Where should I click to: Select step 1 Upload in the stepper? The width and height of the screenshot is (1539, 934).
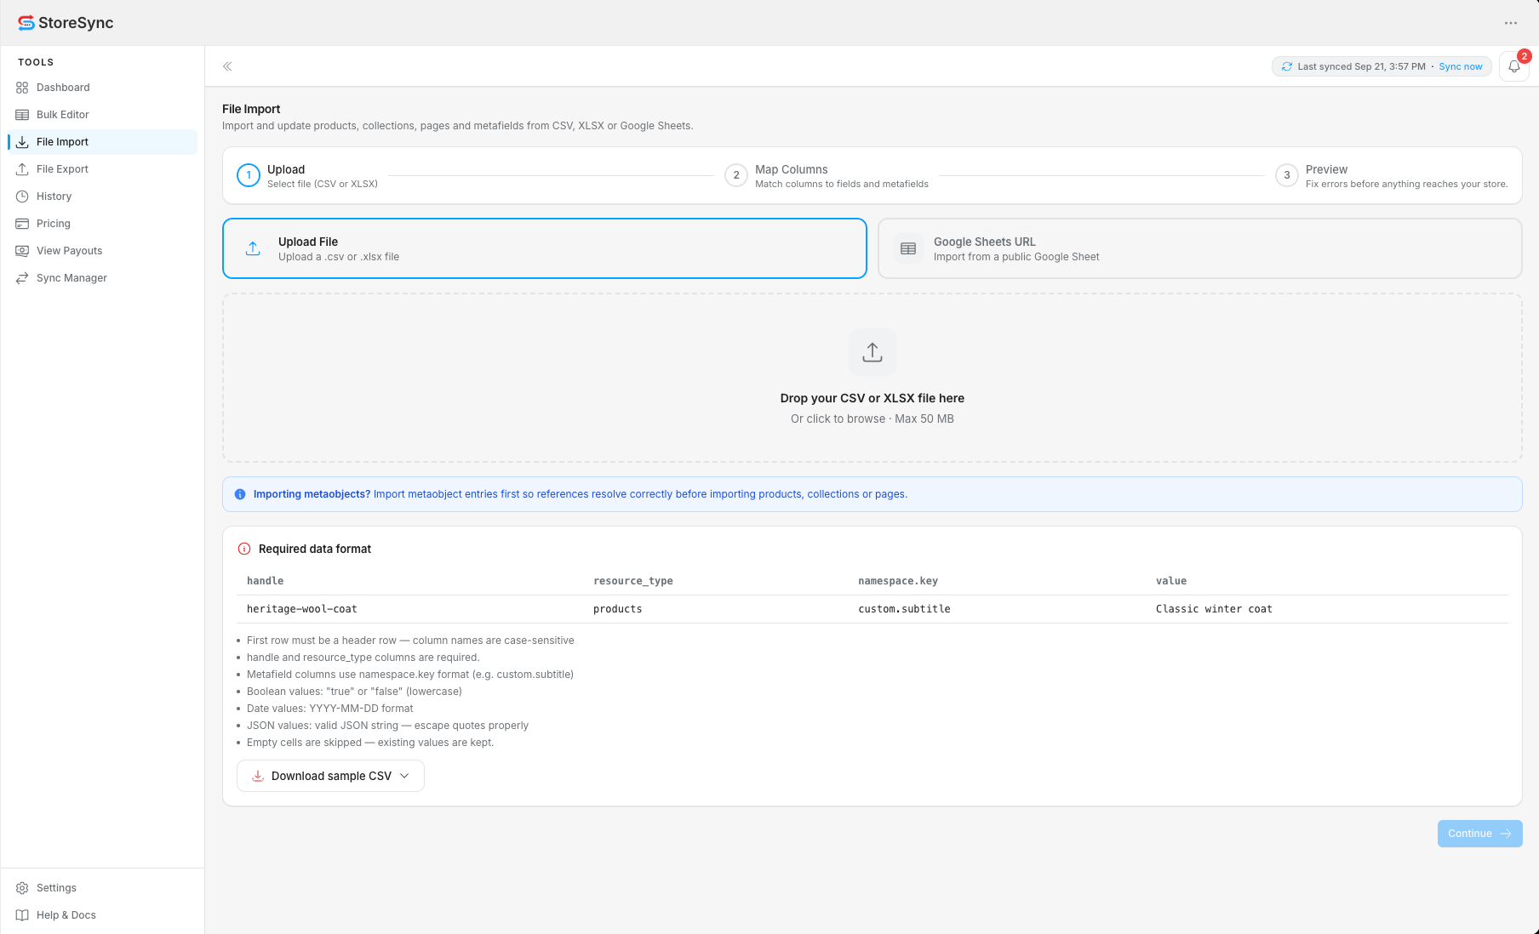[x=307, y=176]
